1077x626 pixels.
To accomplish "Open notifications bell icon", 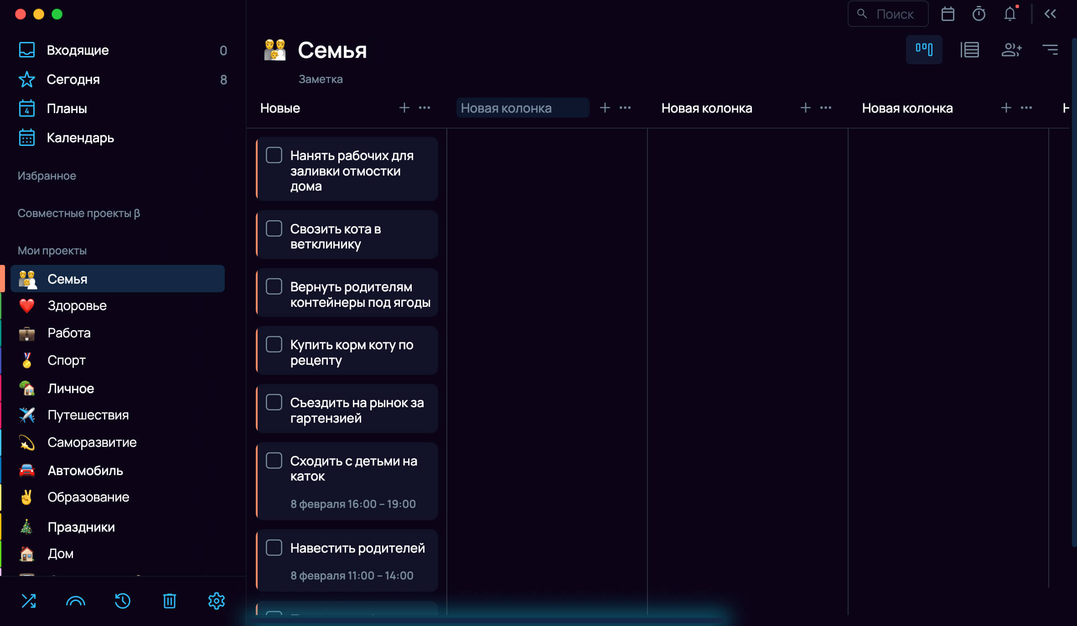I will (x=1010, y=14).
